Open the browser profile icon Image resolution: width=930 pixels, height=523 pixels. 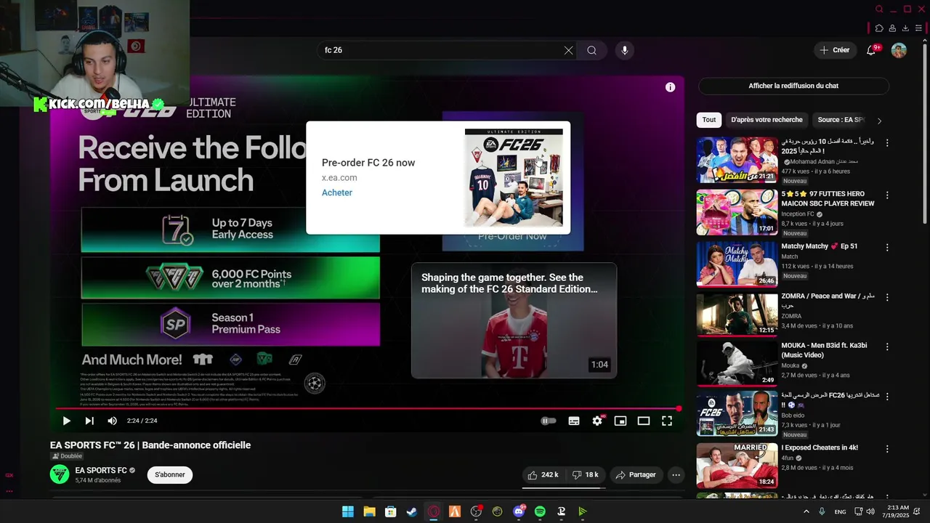coord(892,28)
